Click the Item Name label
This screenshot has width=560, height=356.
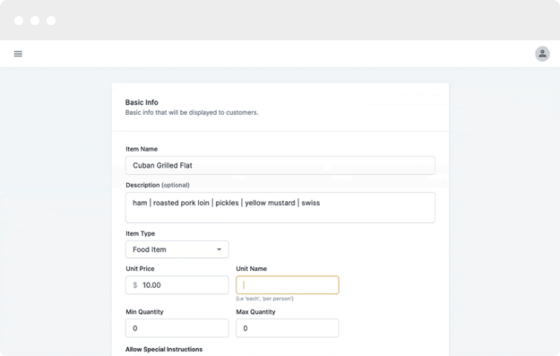coord(142,149)
